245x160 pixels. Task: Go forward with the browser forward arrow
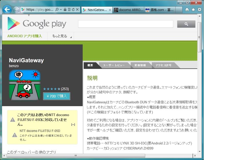pos(16,9)
